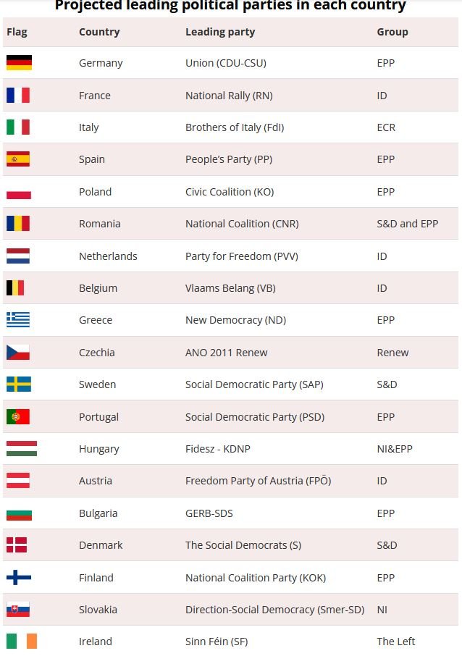Click the Denmark flag icon
The image size is (462, 656).
point(17,544)
